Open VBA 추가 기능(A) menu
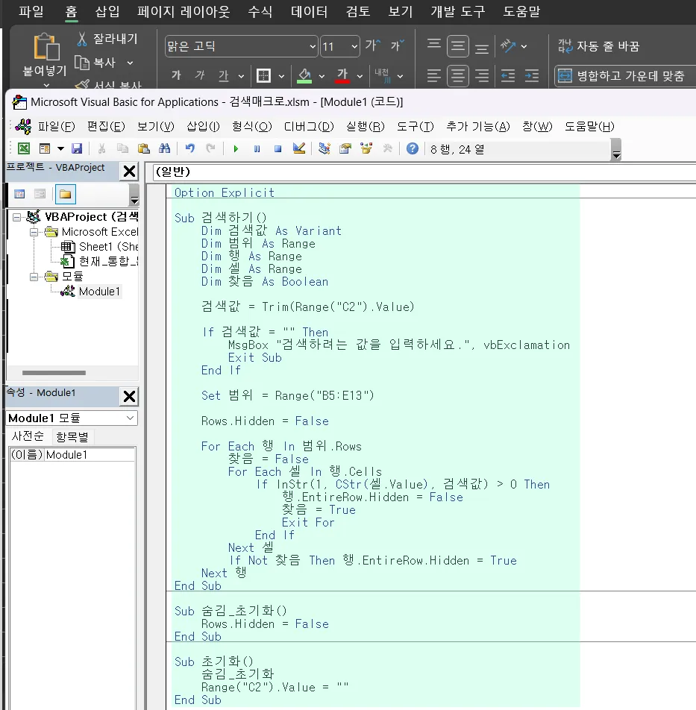 pos(478,126)
